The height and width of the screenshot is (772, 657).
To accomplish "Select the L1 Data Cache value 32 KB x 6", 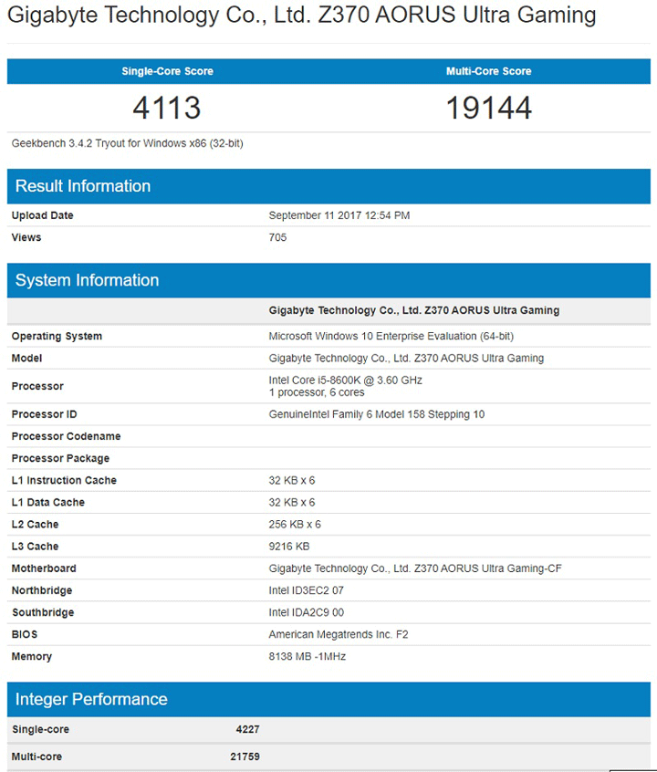I will 292,502.
